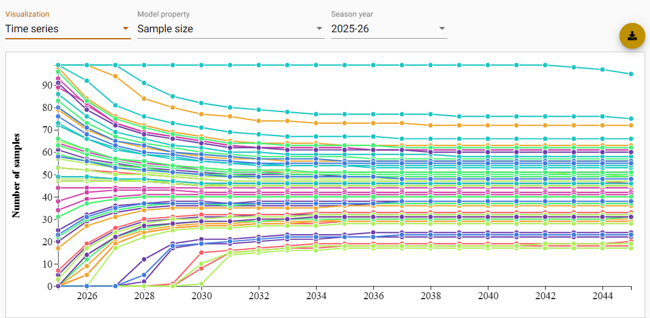Screen dimensions: 650x318
Task: Click the arrow next to 2025-26
Action: click(x=442, y=28)
